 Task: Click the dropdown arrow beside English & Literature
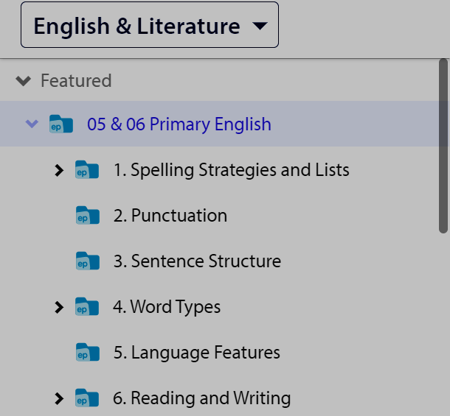260,26
